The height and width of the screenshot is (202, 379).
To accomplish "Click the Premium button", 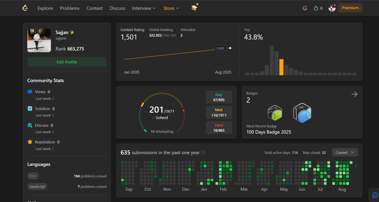I will click(350, 8).
